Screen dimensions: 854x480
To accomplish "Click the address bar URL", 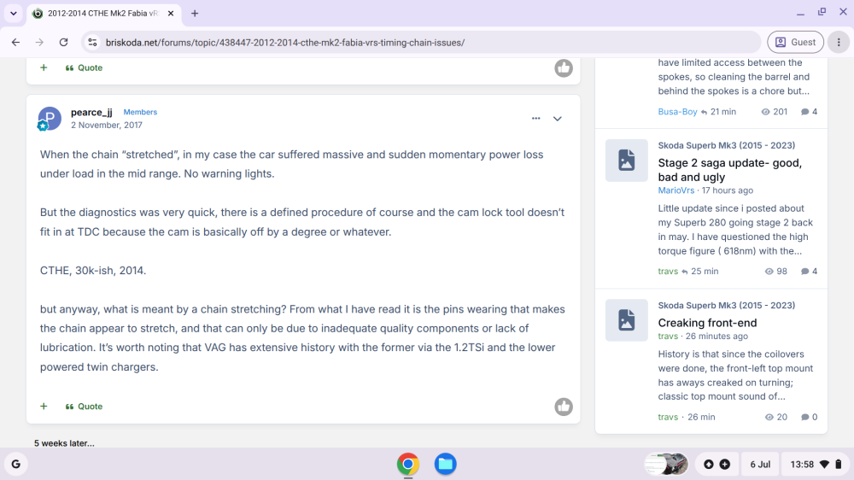I will coord(285,43).
